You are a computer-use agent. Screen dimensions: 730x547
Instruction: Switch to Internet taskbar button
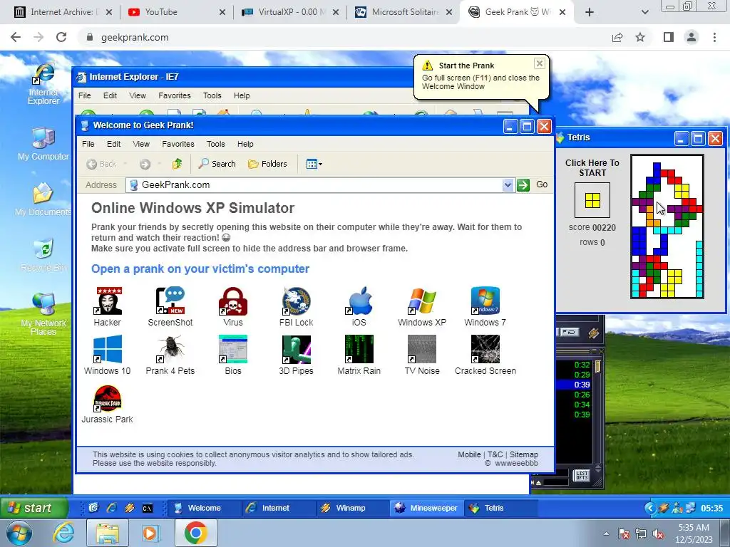coord(277,508)
